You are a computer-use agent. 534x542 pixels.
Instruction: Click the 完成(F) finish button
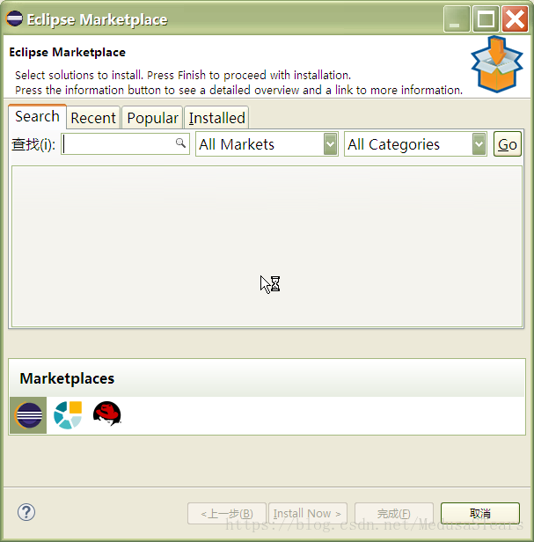pos(394,513)
